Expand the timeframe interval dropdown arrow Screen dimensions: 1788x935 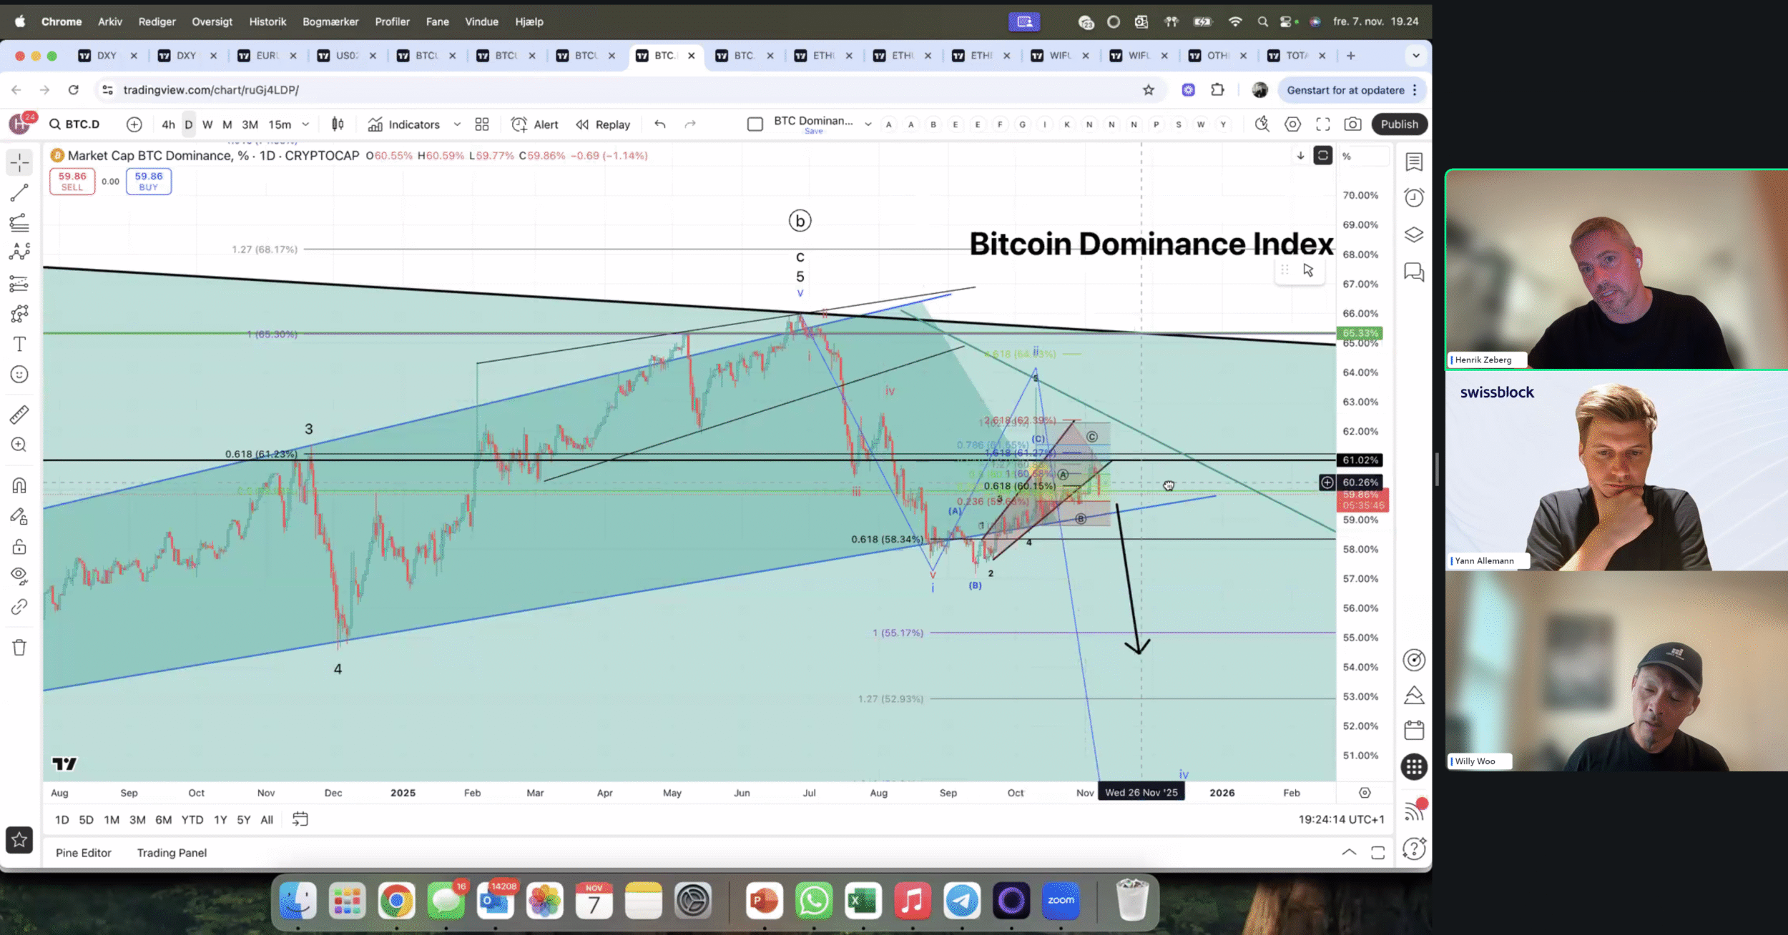coord(305,124)
